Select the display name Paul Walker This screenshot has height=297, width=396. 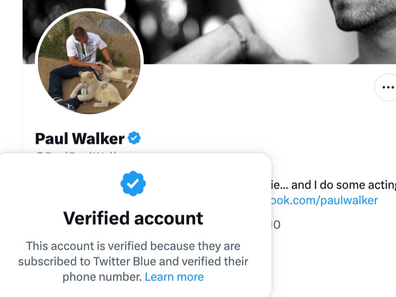pyautogui.click(x=79, y=138)
